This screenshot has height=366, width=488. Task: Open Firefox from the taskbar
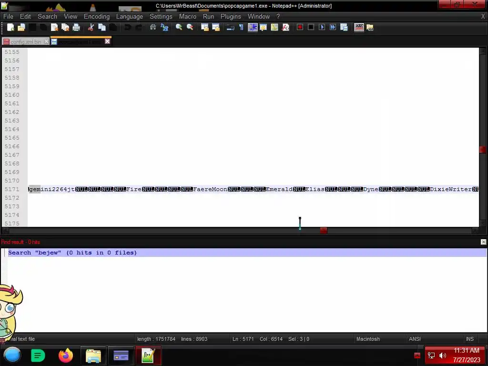tap(65, 355)
